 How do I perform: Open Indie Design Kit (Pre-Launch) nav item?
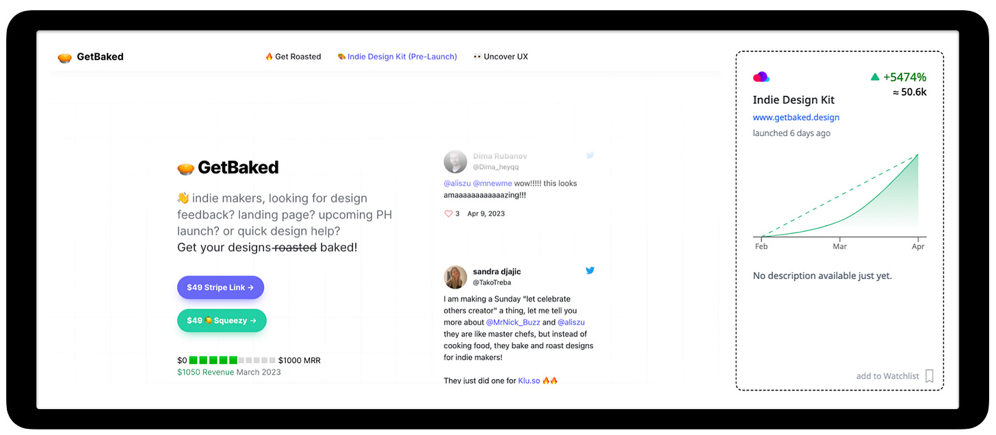[397, 57]
